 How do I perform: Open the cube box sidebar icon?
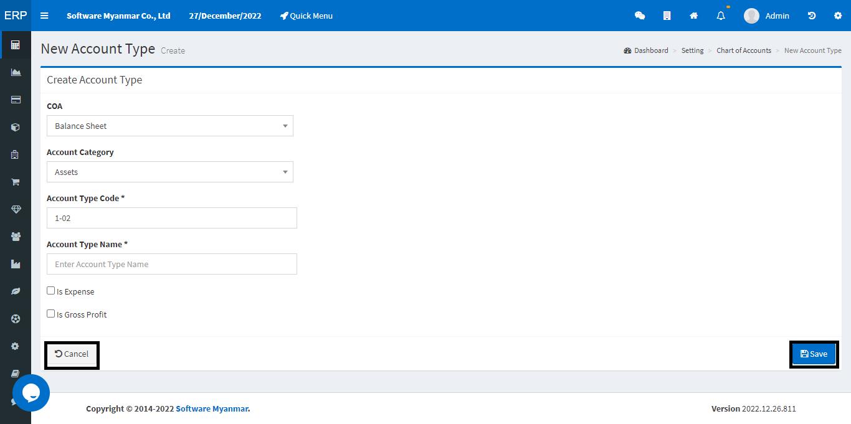16,127
